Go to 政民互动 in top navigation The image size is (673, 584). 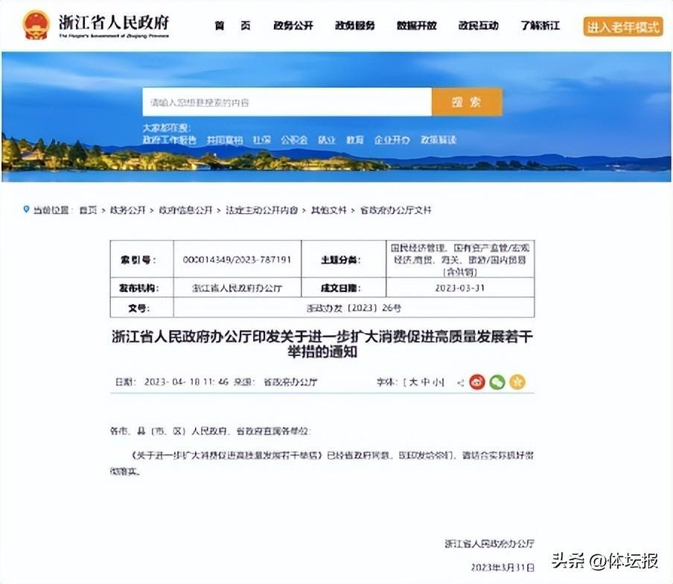tap(478, 25)
